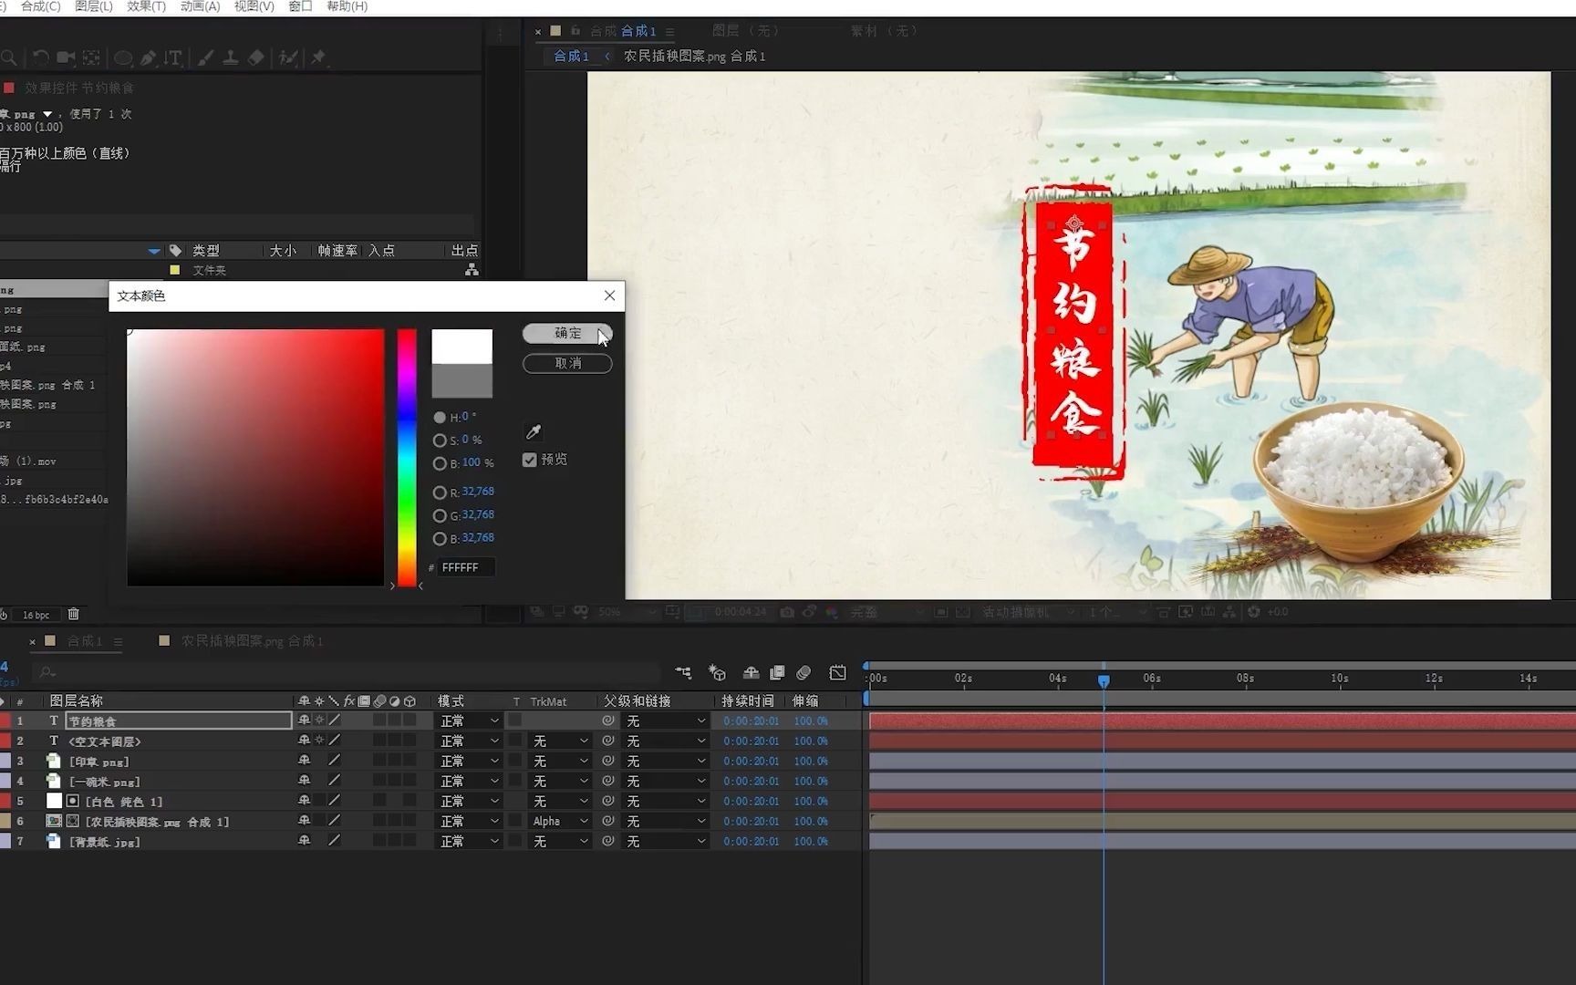Open TrkMat Alpha dropdown of layer 6
Viewport: 1576px width, 985px height.
(560, 821)
